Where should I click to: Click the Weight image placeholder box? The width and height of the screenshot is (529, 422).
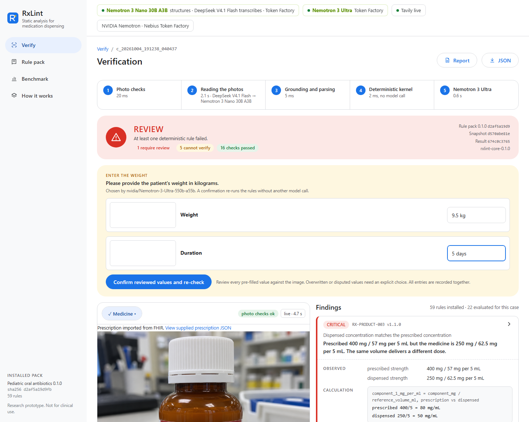[143, 215]
